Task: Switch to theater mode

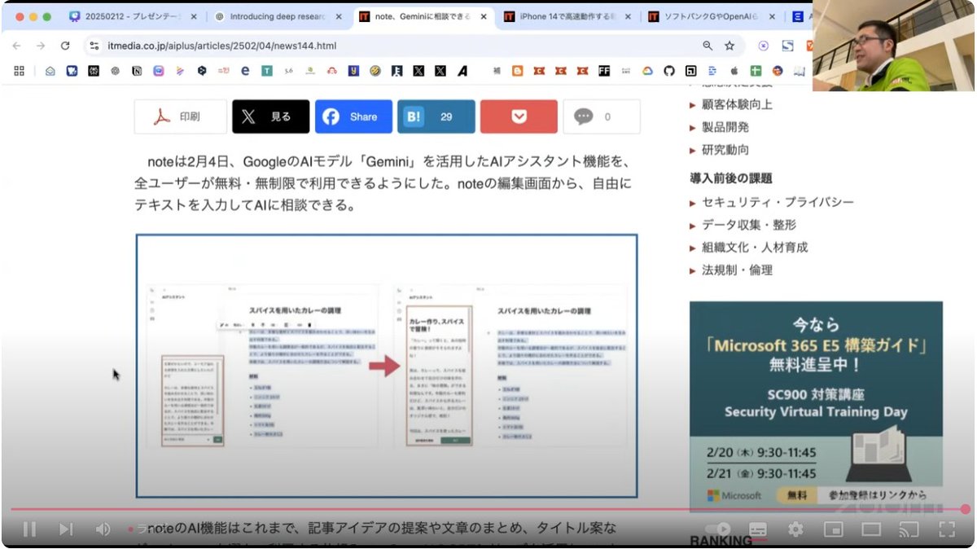Action: [x=871, y=529]
